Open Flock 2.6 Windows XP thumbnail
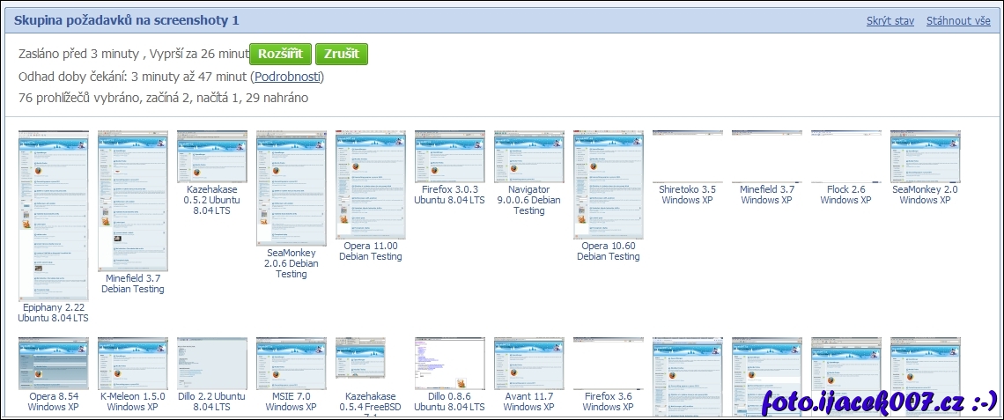 click(845, 157)
